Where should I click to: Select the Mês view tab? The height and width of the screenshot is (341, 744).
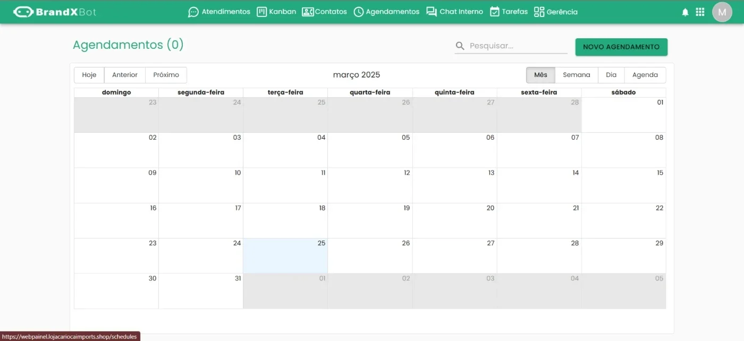click(540, 75)
